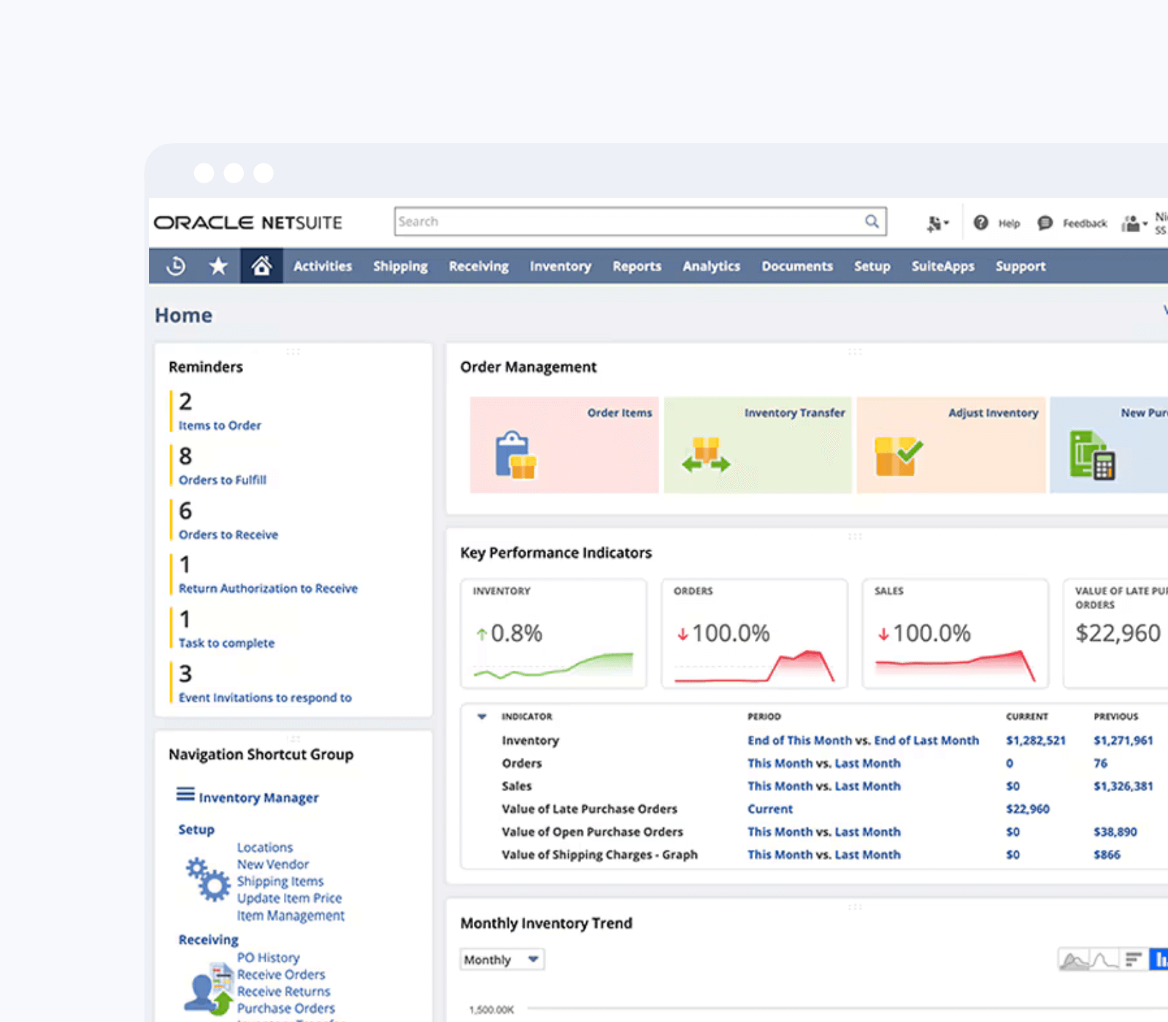Go to Home via house icon

pos(261,266)
